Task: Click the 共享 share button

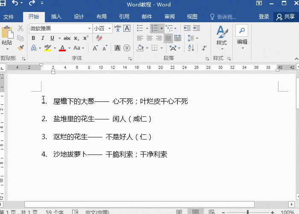Action: pos(286,17)
